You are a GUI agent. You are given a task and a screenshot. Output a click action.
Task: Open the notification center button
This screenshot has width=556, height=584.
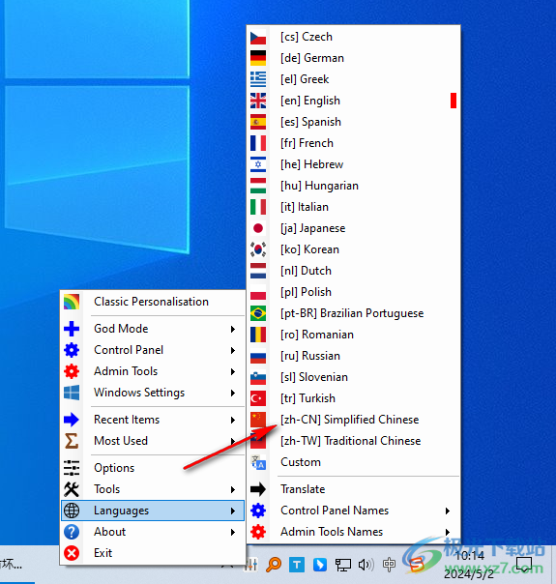[x=525, y=565]
